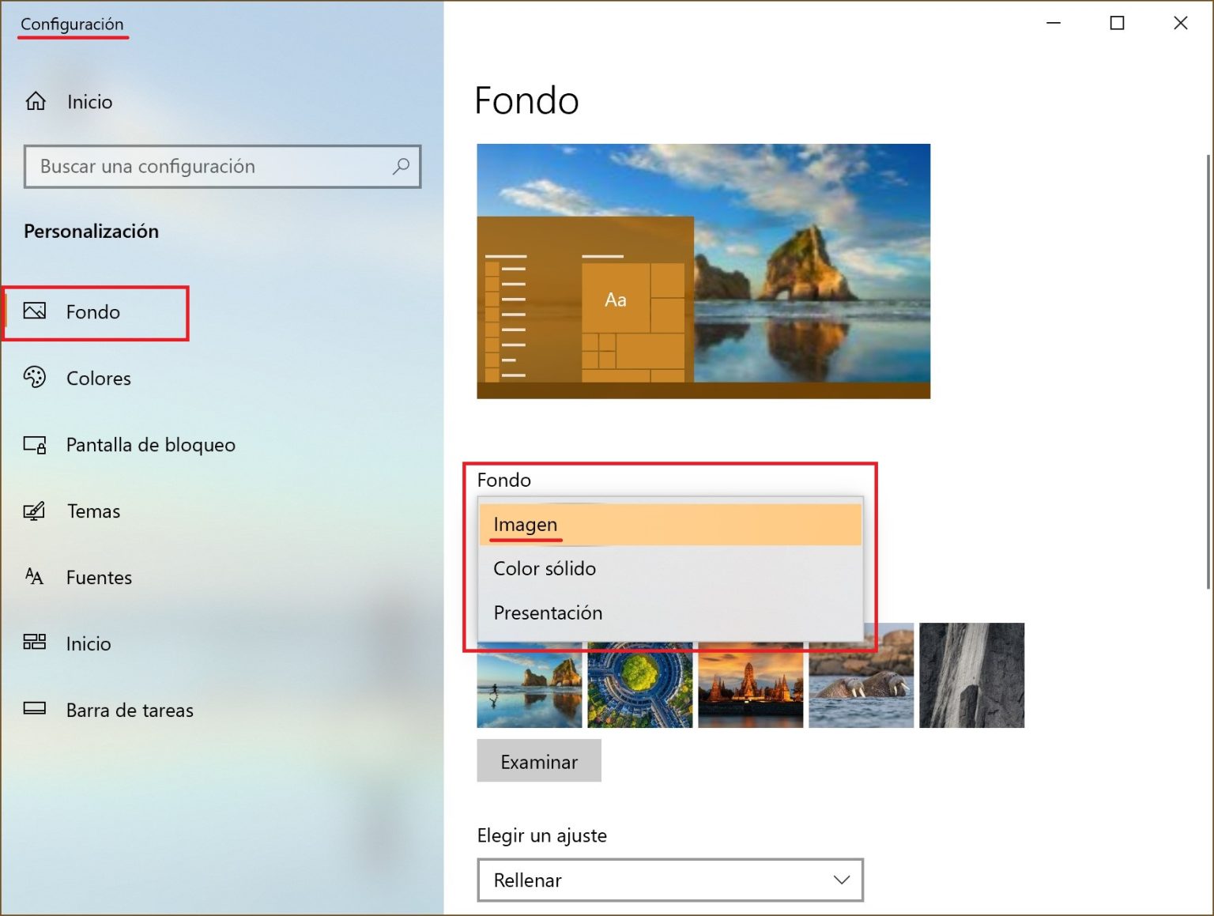
Task: Click the Inicio tiles icon under Personalización
Action: [x=35, y=643]
